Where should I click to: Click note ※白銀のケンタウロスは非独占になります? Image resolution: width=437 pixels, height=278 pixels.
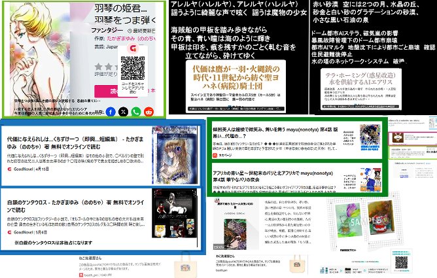point(54,243)
